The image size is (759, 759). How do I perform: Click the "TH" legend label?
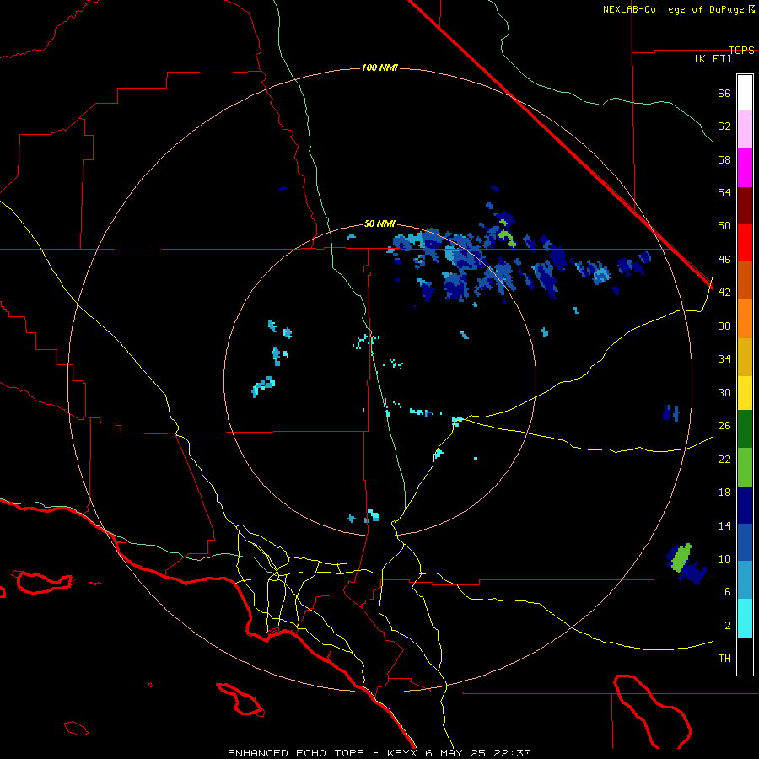724,659
